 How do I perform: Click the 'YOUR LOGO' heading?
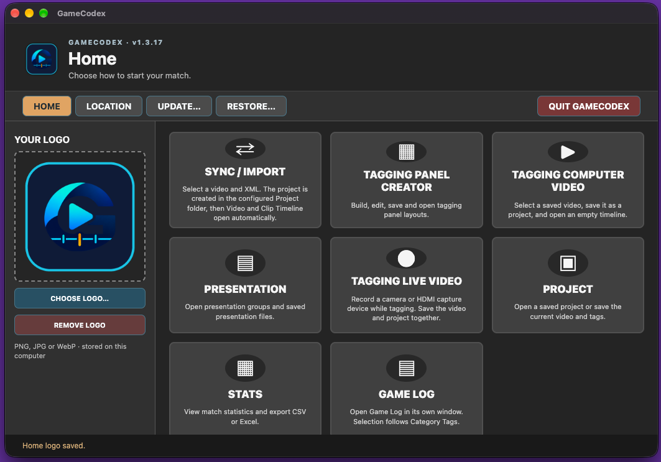[x=42, y=139]
